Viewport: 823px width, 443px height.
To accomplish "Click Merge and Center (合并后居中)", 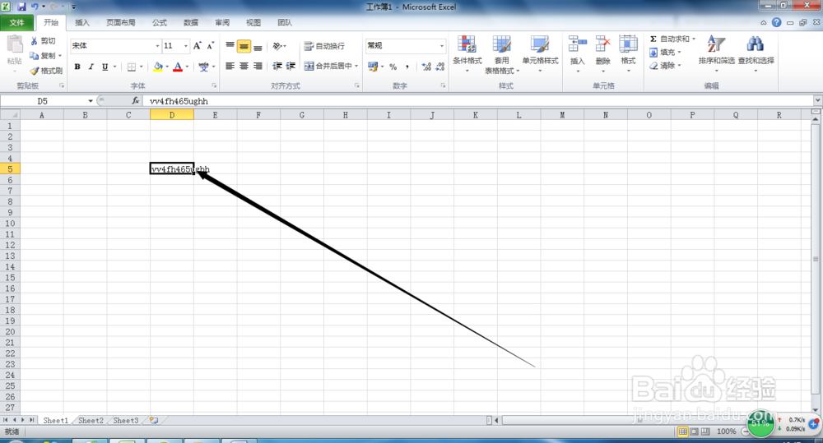I will (x=328, y=66).
